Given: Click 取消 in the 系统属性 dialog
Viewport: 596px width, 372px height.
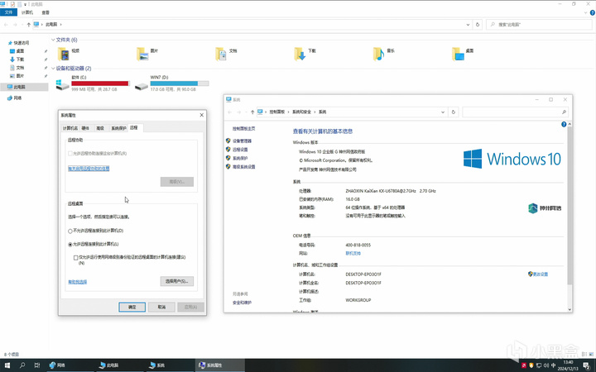Looking at the screenshot, I should point(161,307).
